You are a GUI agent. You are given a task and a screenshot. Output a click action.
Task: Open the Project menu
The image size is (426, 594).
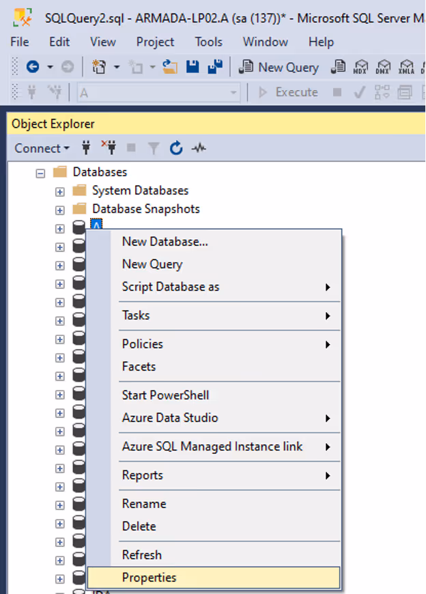click(x=155, y=42)
